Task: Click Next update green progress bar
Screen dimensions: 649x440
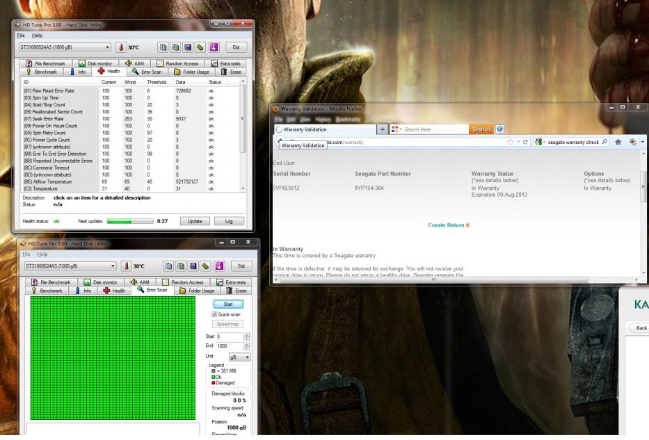Action: [x=130, y=221]
